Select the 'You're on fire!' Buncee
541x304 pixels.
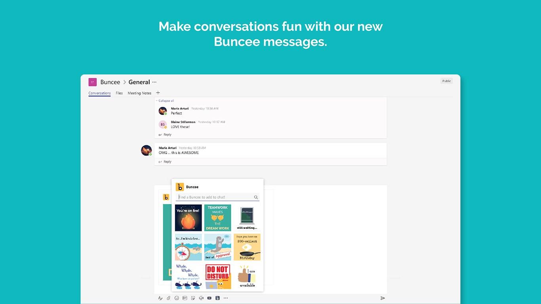click(189, 218)
